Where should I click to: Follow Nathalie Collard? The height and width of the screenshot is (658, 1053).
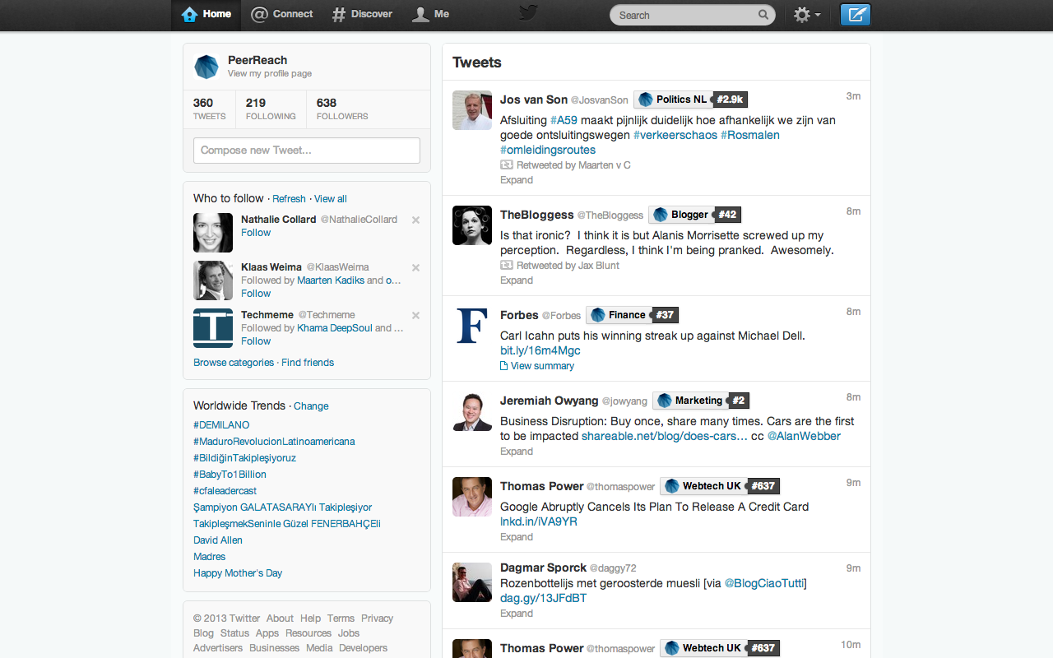click(x=256, y=233)
